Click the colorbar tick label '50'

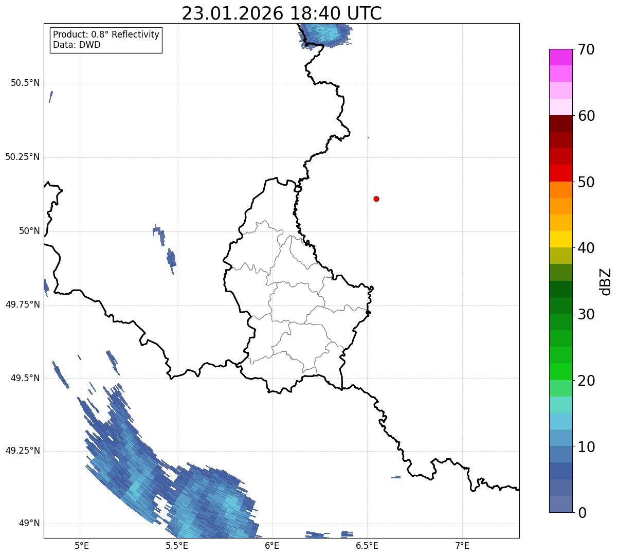tap(586, 182)
